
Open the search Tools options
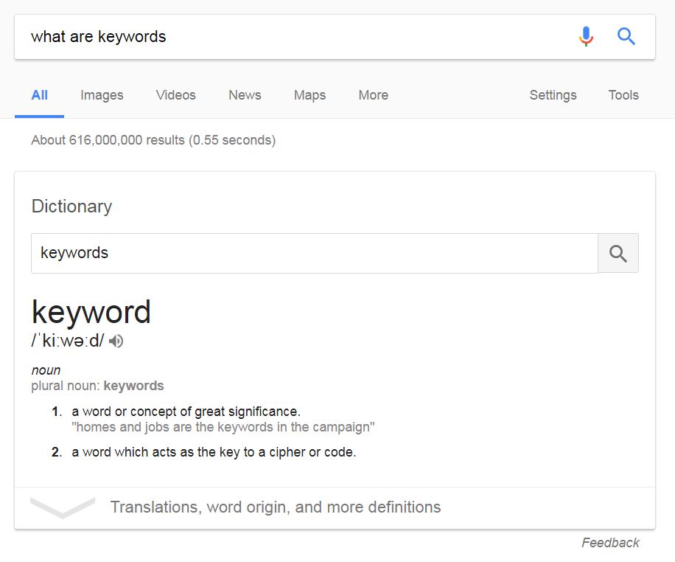[x=623, y=95]
